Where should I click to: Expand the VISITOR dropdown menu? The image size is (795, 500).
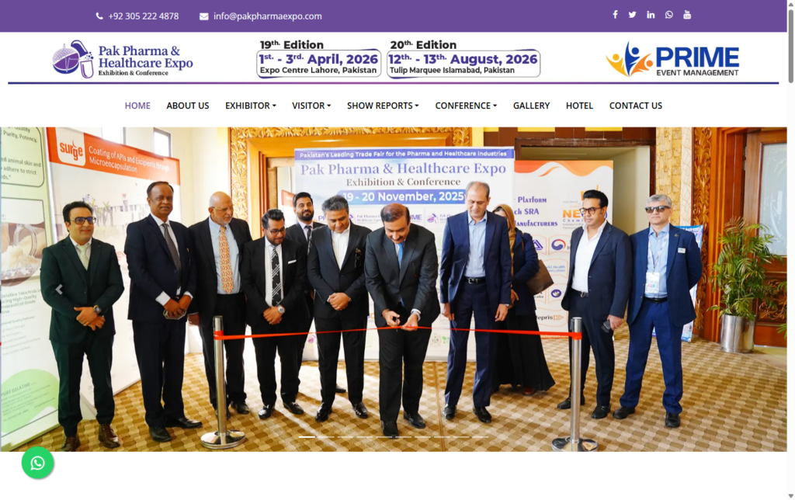tap(311, 106)
